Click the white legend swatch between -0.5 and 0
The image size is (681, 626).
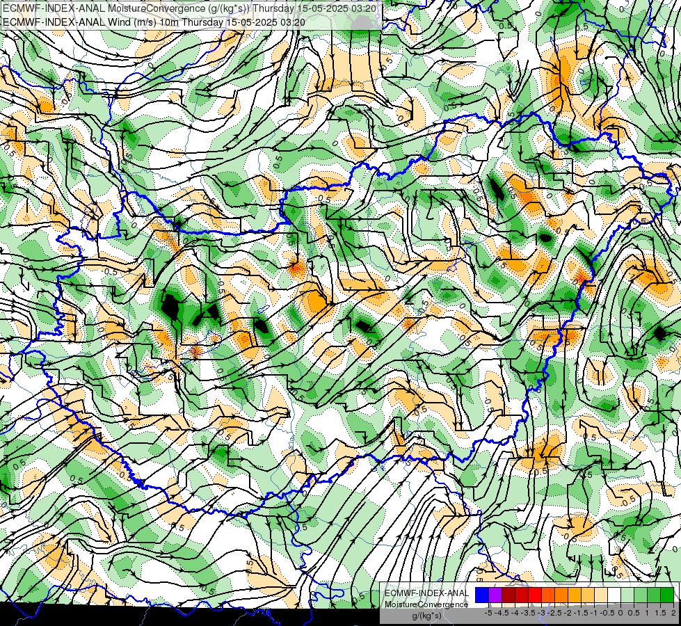click(614, 595)
